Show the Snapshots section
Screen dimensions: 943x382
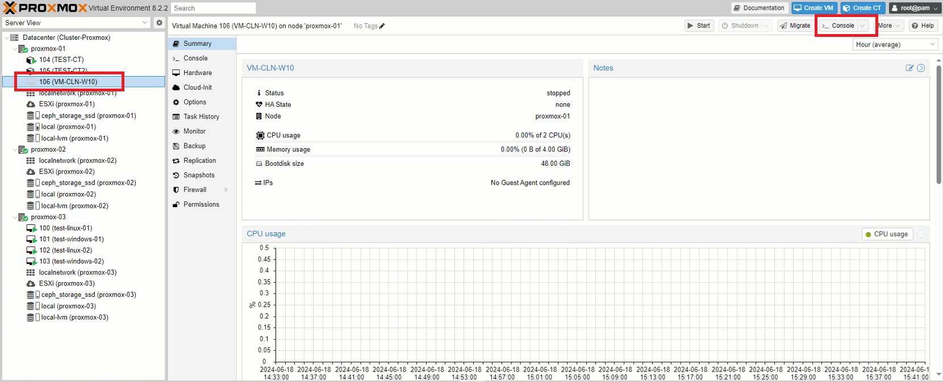(x=202, y=175)
